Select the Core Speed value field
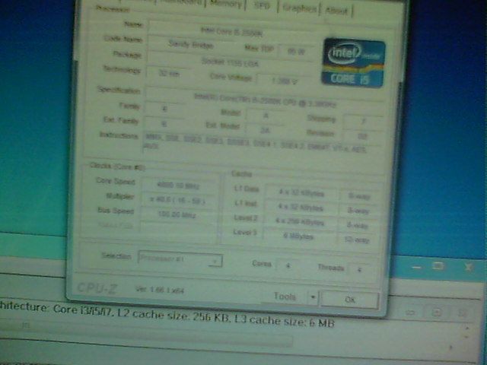 coord(179,186)
